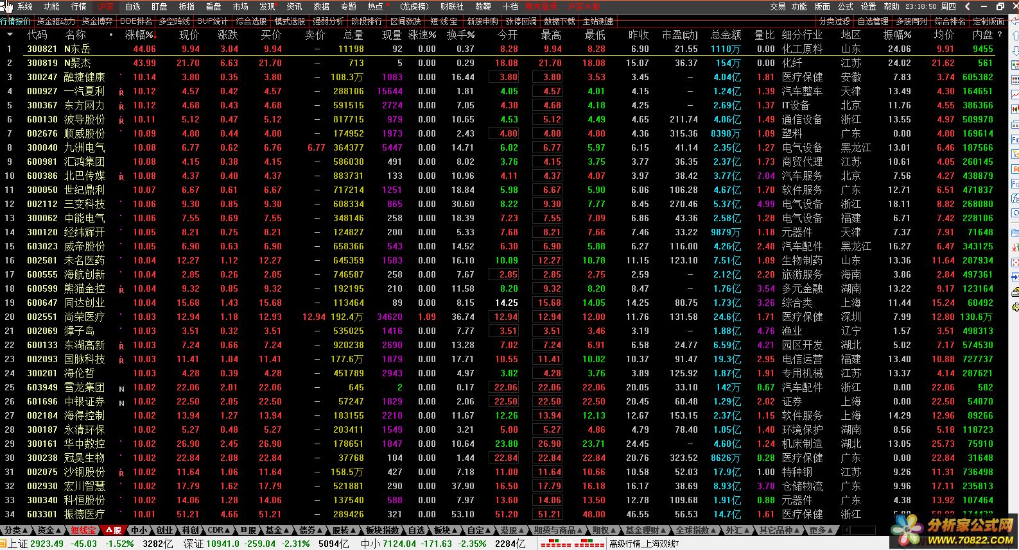This screenshot has height=550, width=1019.
Task: Click the 分类过滤 button
Action: tap(835, 21)
